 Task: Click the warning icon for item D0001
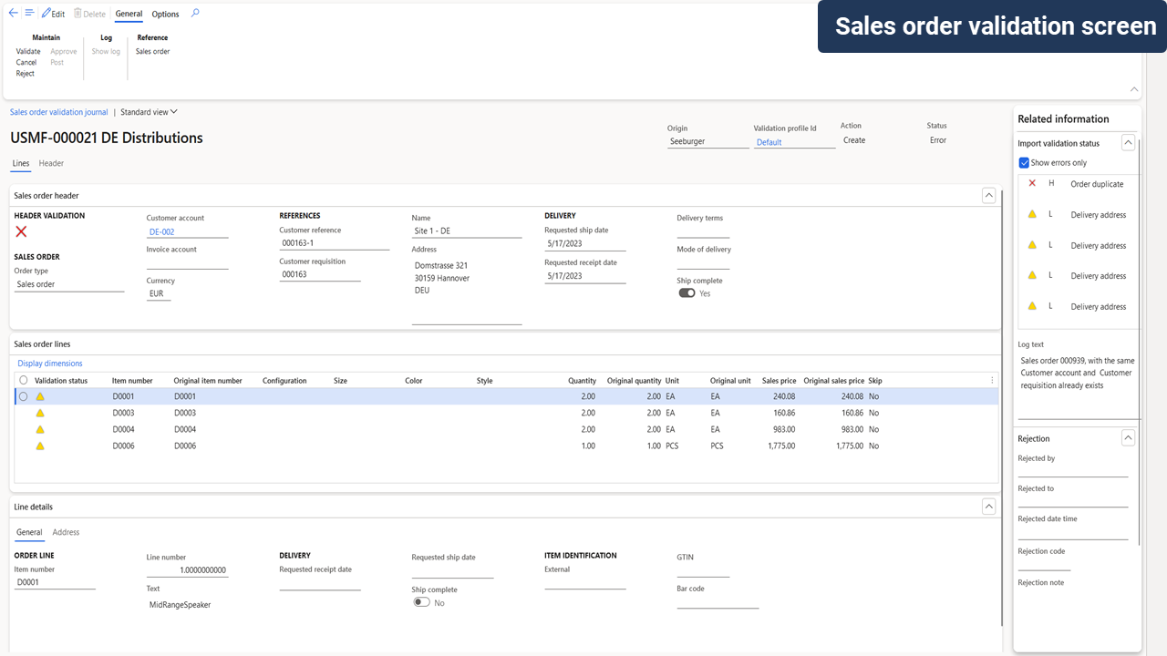tap(40, 396)
